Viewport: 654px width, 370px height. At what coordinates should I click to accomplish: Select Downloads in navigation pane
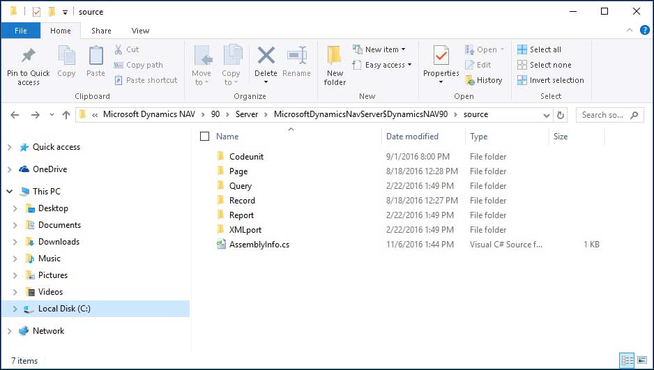(x=59, y=242)
